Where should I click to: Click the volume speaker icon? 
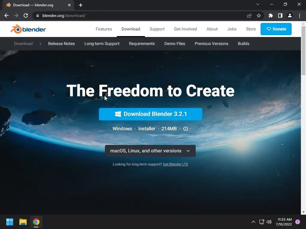click(269, 222)
